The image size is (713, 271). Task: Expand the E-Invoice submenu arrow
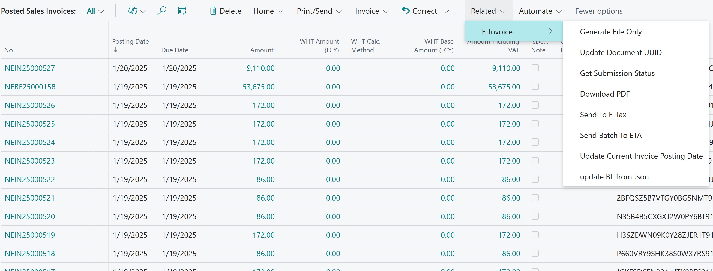[x=551, y=31]
